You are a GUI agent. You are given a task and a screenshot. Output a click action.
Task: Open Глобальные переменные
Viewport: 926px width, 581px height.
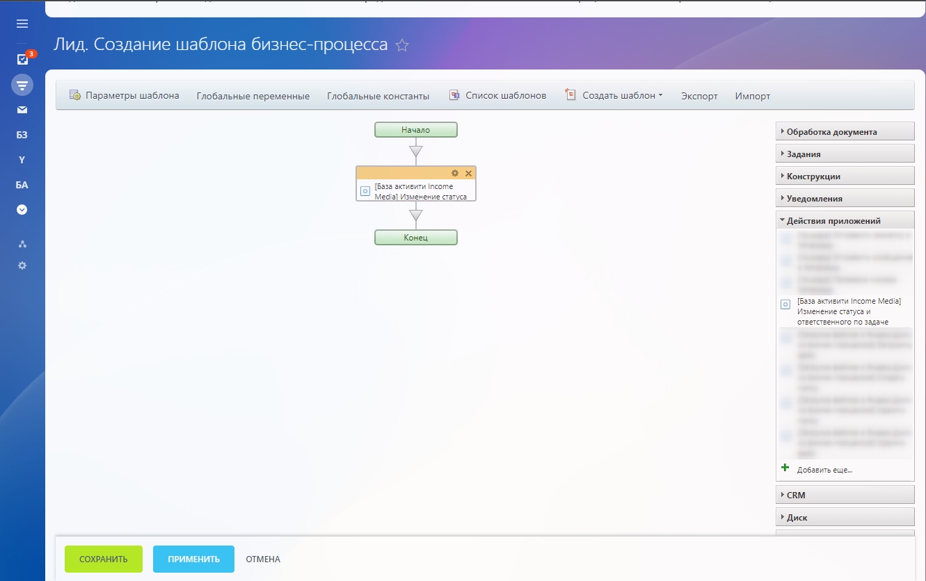point(253,96)
